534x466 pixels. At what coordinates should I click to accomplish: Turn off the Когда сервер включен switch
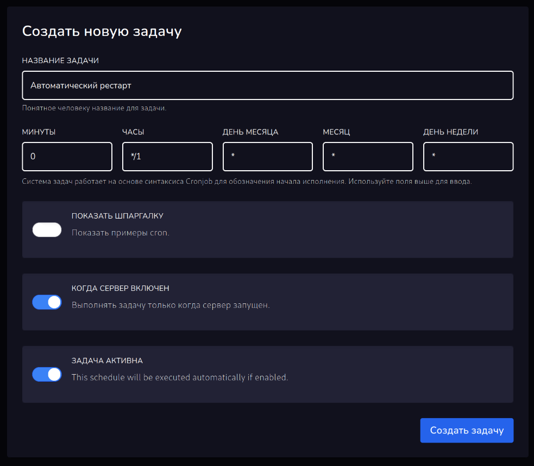pos(47,302)
